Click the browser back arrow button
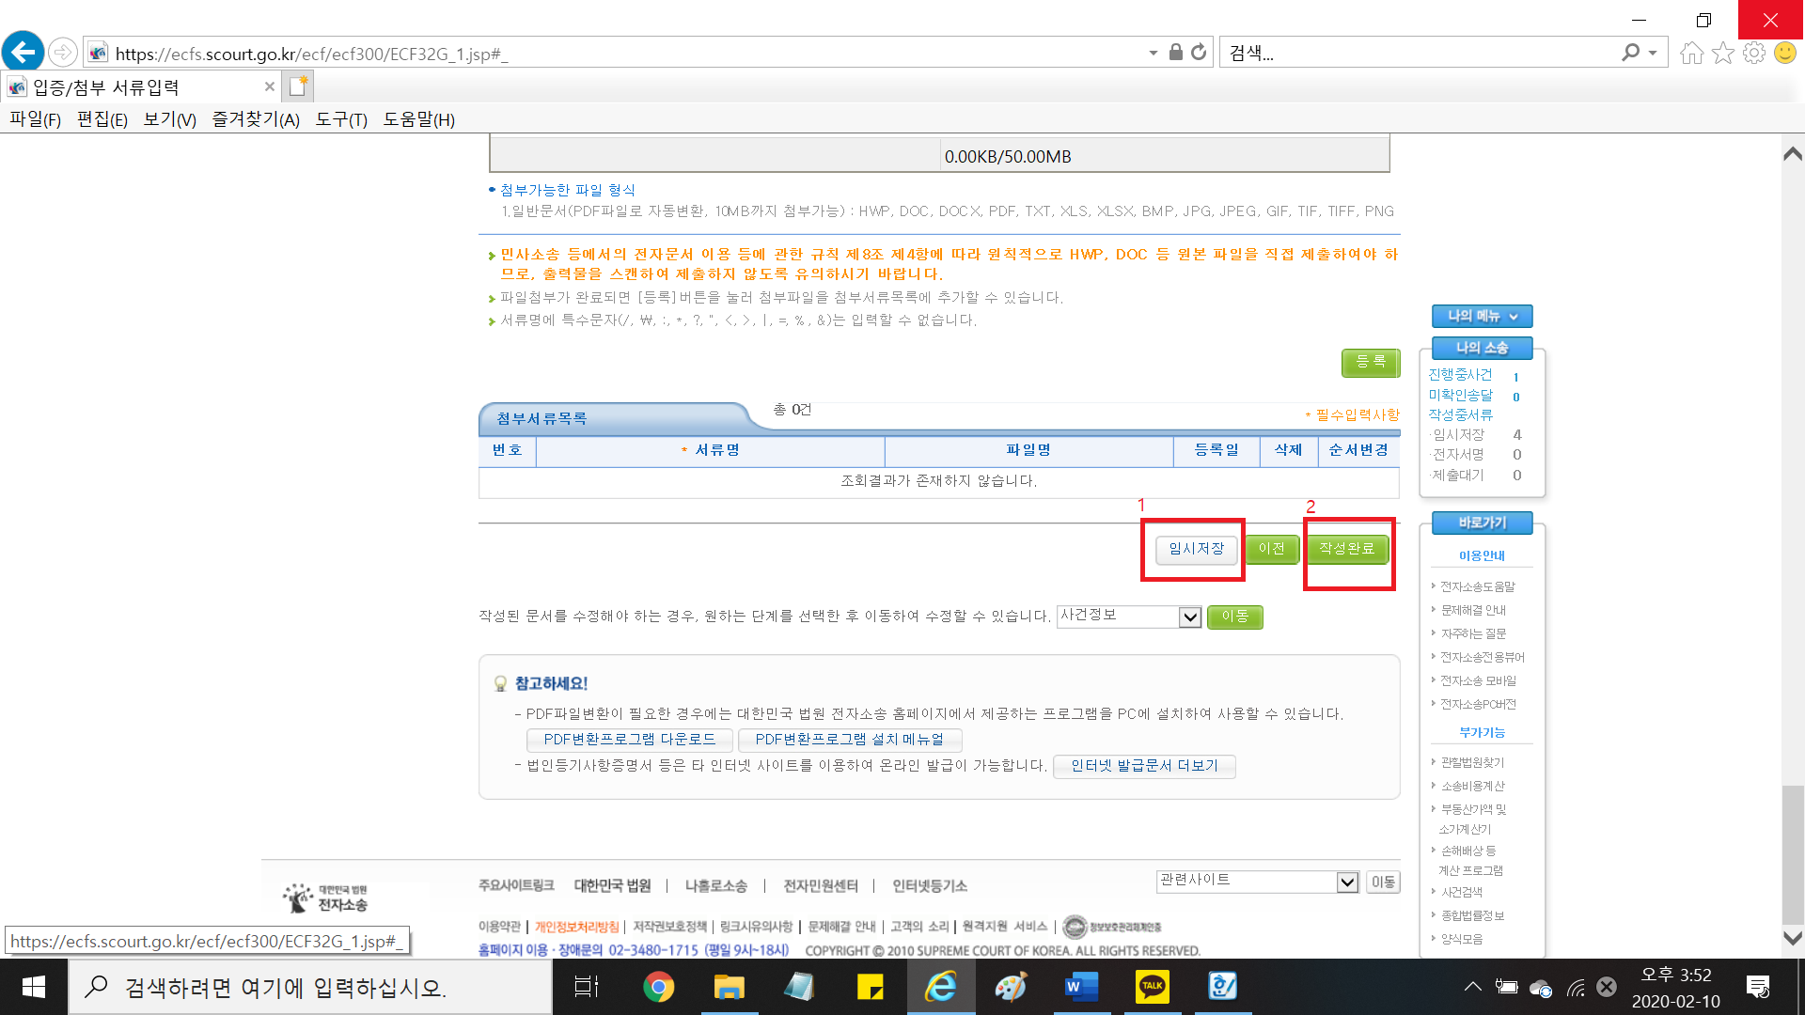1805x1015 pixels. coord(24,52)
